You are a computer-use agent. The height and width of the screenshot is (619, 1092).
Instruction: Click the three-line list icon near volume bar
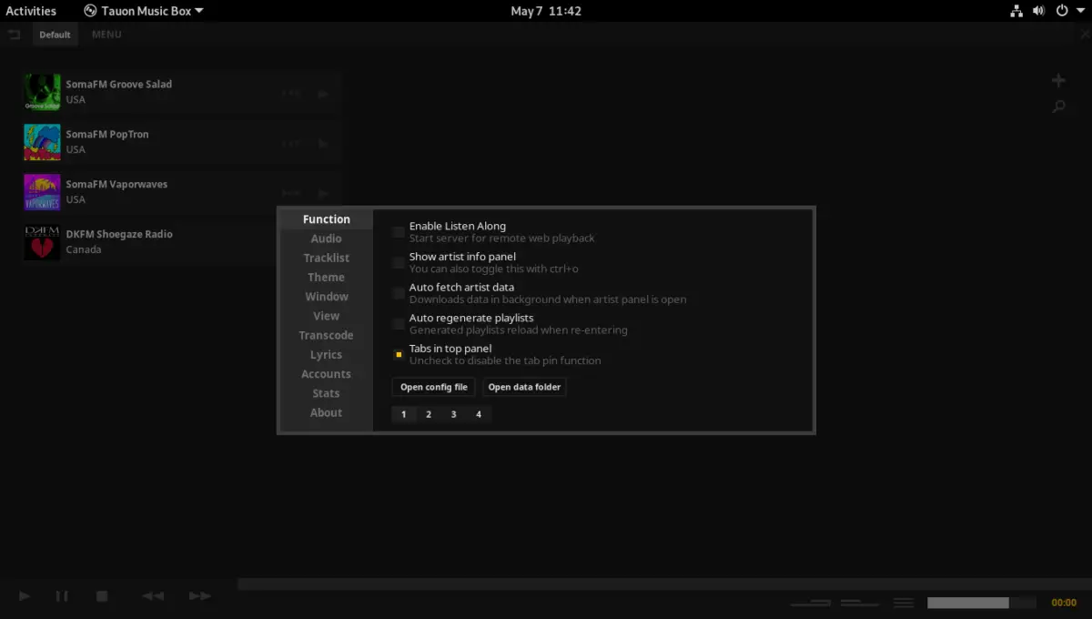tap(904, 603)
